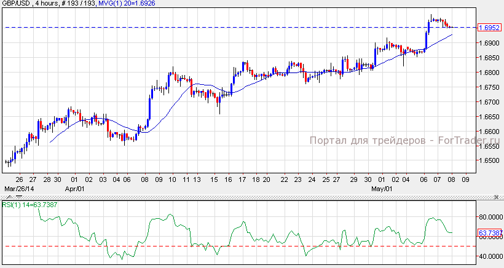Screen dimensions: 504x268
Task: Close the RSI indicator panel
Action: coord(496,198)
